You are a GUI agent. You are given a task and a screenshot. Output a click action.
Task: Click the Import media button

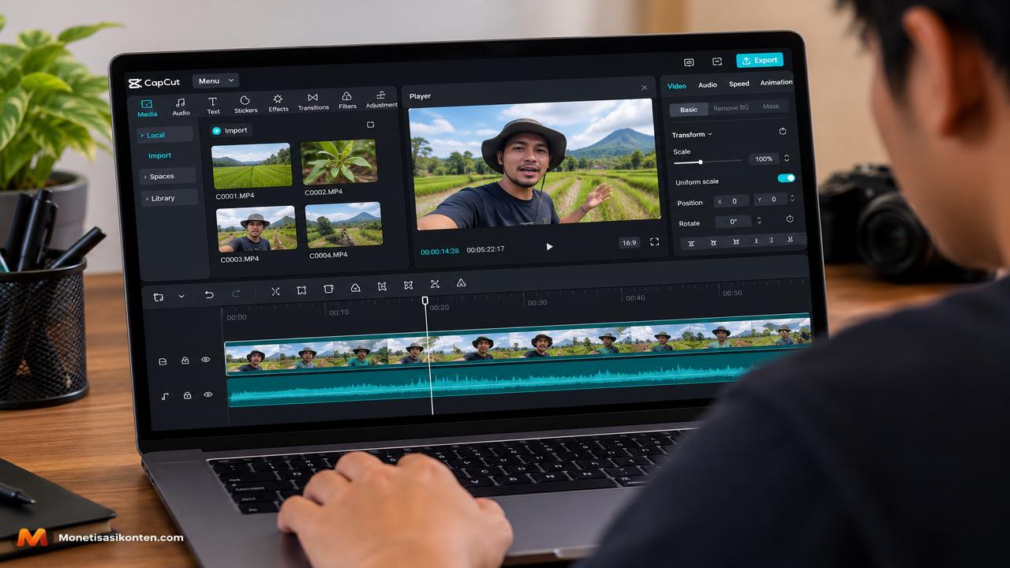[x=230, y=130]
